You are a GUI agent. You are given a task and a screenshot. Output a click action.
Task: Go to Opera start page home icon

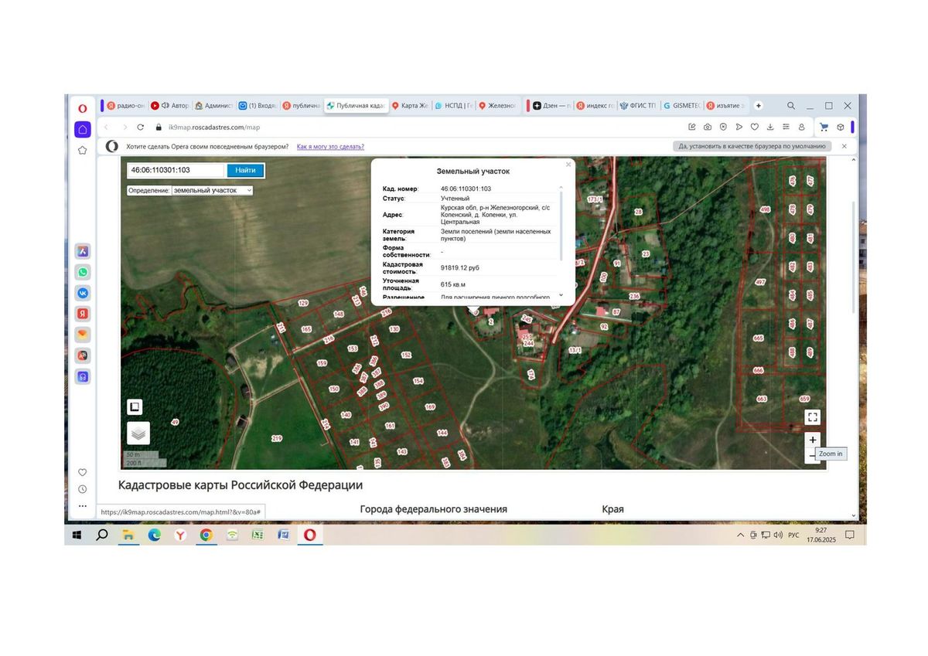tap(83, 129)
